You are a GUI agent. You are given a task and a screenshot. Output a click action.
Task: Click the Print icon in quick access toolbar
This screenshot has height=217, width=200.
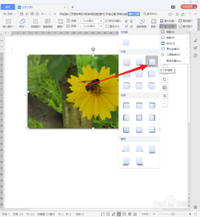[x=32, y=14]
